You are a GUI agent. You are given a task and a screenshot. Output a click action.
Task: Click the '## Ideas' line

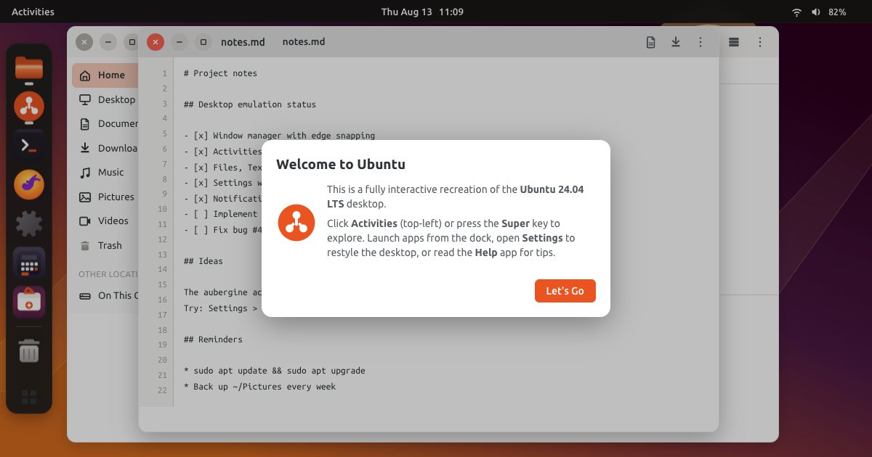click(203, 261)
